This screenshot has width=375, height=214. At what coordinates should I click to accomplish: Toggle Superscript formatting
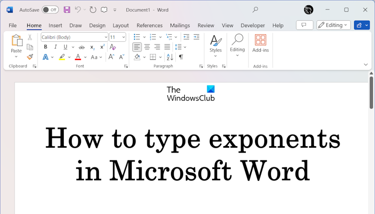click(102, 47)
